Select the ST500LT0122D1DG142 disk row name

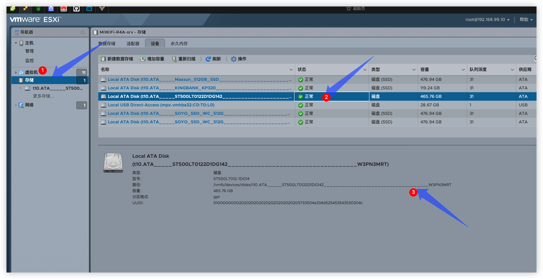(199, 96)
